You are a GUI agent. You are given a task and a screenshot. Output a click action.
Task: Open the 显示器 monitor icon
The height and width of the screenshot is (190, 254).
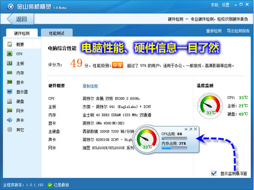[10, 92]
